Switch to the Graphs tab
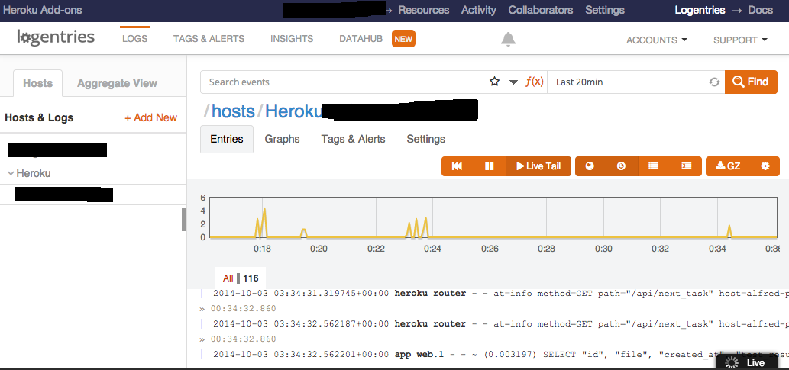The height and width of the screenshot is (370, 789). click(x=282, y=139)
